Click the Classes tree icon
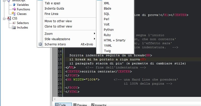The height and width of the screenshot is (106, 201). [x=14, y=14]
